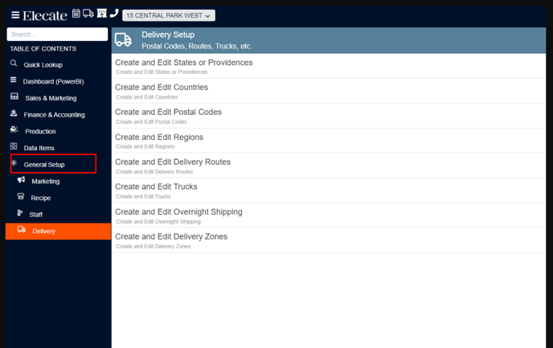Expand Finance & Accounting section
Viewport: 553px width, 348px height.
pyautogui.click(x=55, y=115)
